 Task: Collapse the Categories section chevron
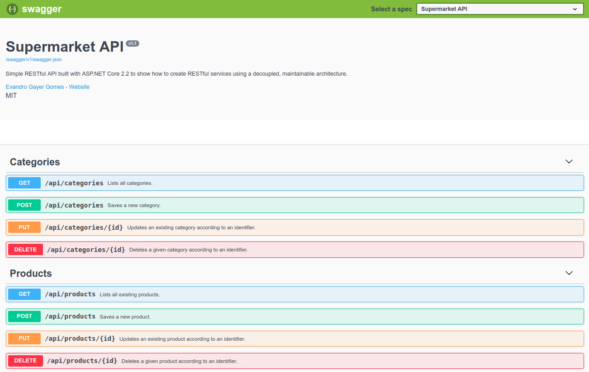click(x=569, y=162)
